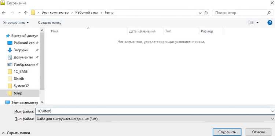The image size is (275, 136).
Task: Expand address bar history dropdown
Action: (200, 13)
